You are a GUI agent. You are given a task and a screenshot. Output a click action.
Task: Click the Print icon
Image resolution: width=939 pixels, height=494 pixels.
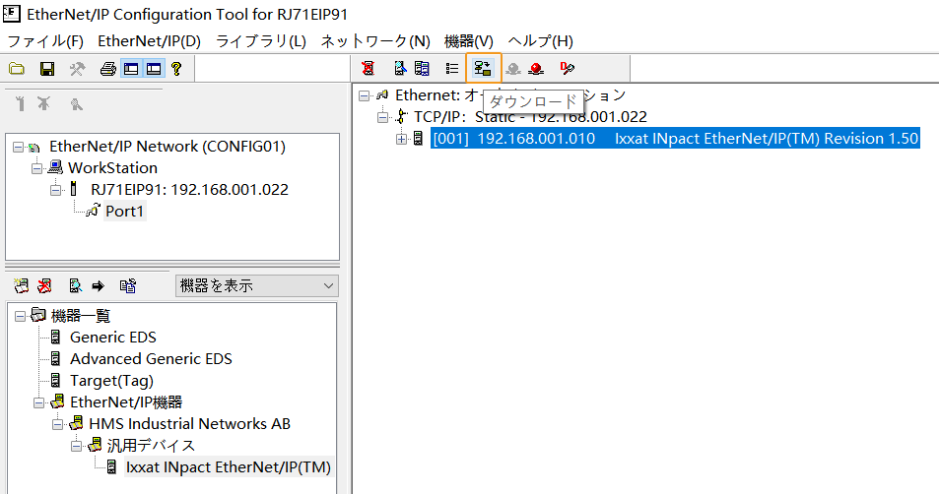(107, 69)
